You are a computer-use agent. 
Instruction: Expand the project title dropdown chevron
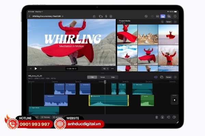(x=63, y=16)
